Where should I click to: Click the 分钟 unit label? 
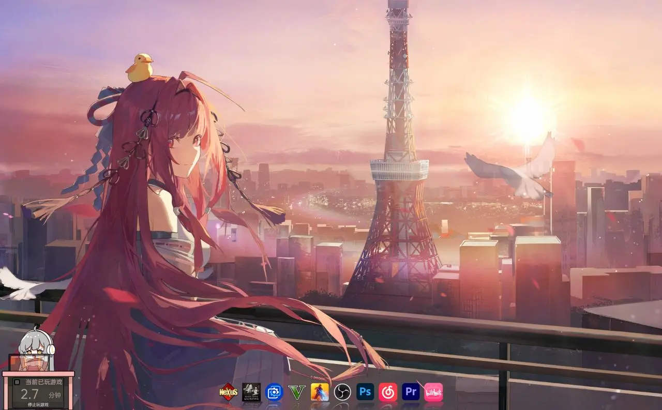tap(55, 395)
